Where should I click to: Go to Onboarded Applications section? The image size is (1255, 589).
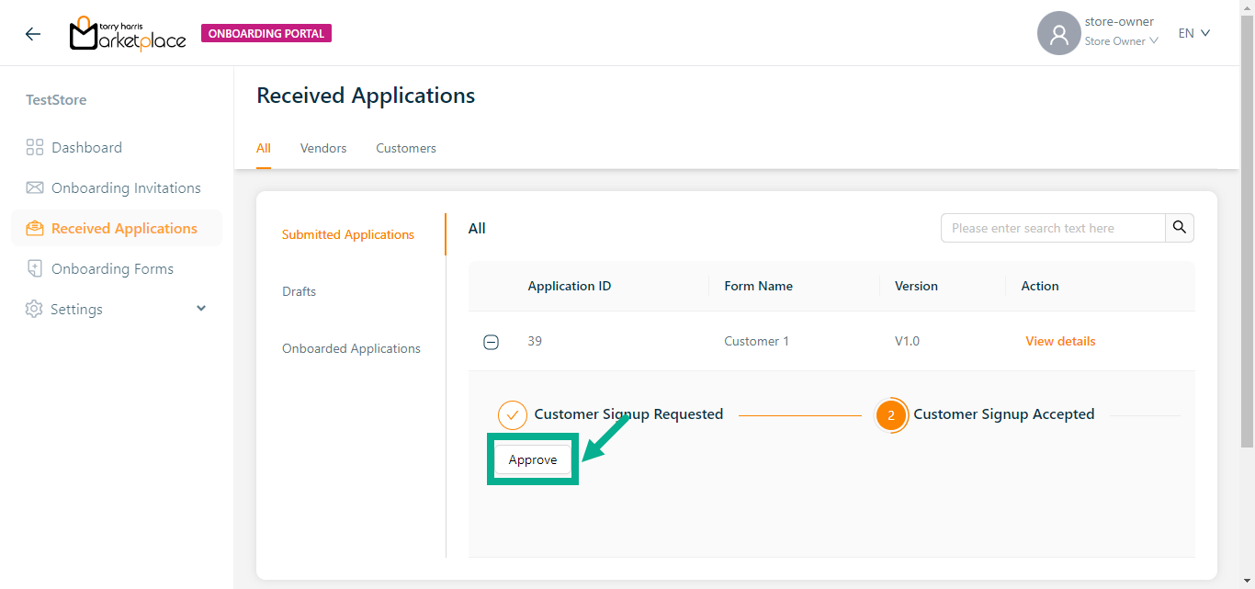pyautogui.click(x=351, y=348)
